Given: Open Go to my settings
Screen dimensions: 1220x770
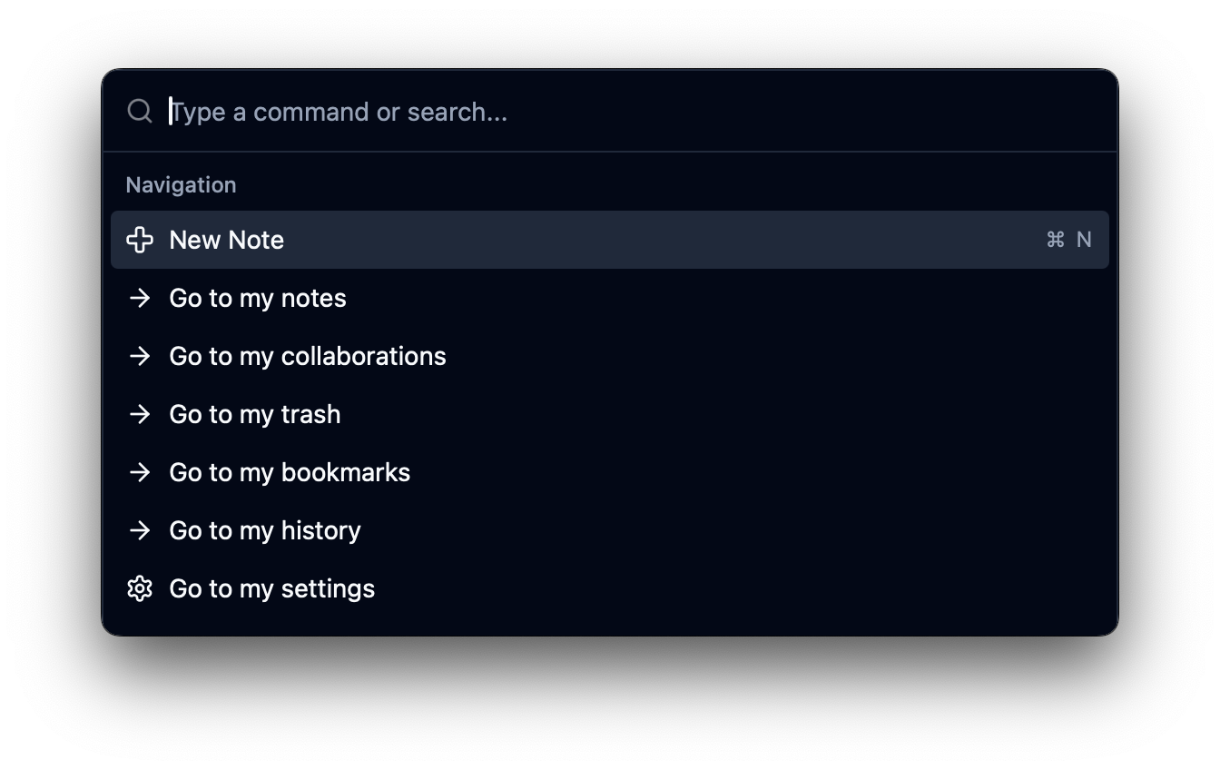Looking at the screenshot, I should [272, 588].
